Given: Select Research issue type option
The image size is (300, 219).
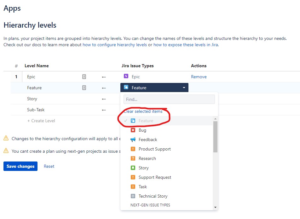Looking at the screenshot, I should [x=167, y=159].
